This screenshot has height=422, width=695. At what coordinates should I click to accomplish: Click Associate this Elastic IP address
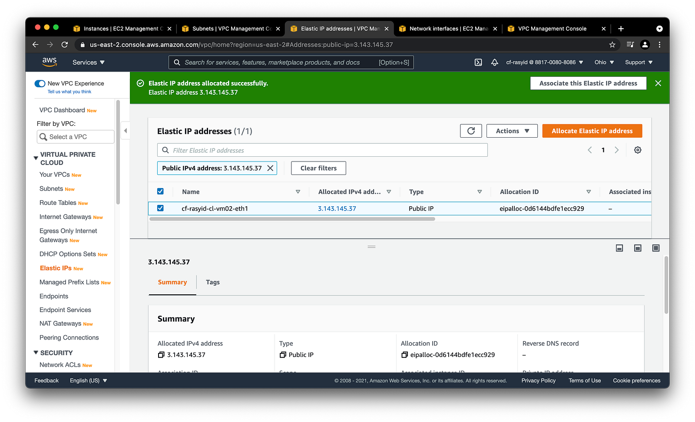(x=588, y=83)
